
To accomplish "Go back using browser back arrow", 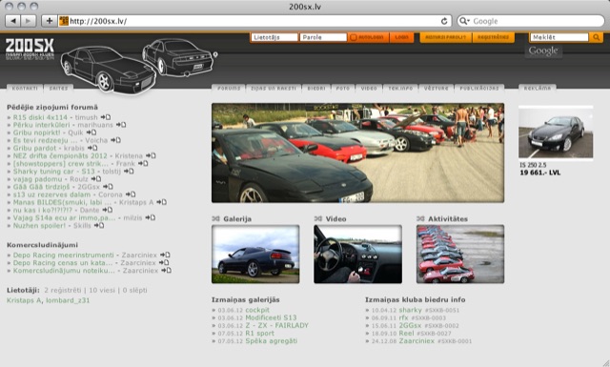I will pyautogui.click(x=12, y=21).
